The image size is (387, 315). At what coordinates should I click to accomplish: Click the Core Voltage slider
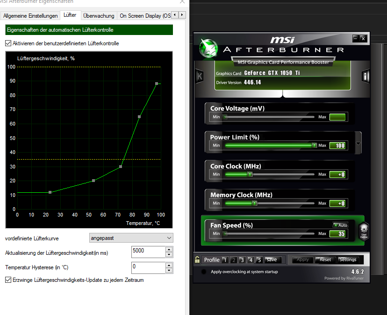[270, 117]
